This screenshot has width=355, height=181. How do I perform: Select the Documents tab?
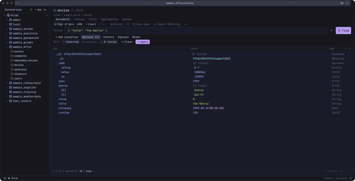click(x=63, y=19)
